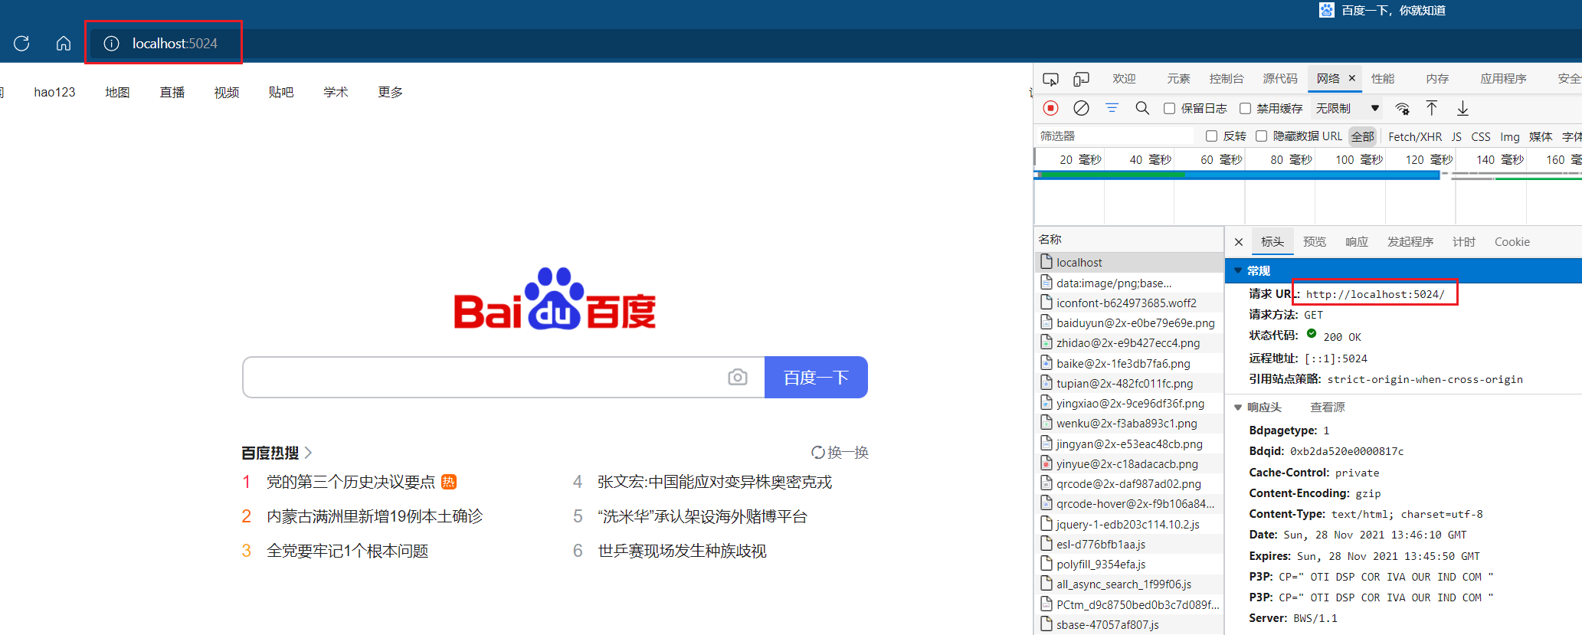Select the polyfill_9354efa.js request
The image size is (1582, 635).
coord(1128,564)
